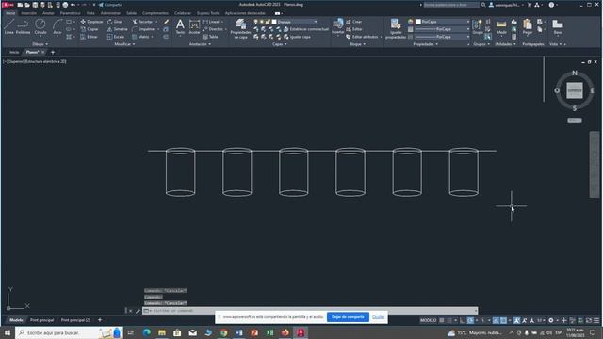Click the Escala scale tool
The width and height of the screenshot is (603, 339).
pyautogui.click(x=116, y=37)
